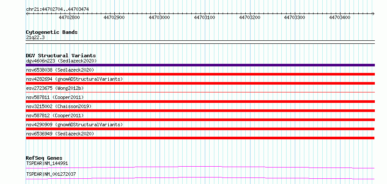Click the magenta TSPEAR|NM_001272037 transcript line
The width and height of the screenshot is (387, 184).
[200, 178]
